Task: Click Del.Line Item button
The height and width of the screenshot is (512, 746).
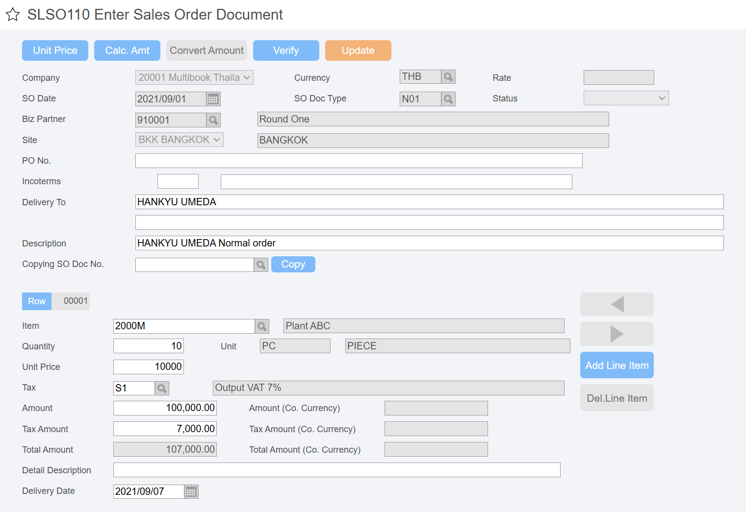Action: 617,398
